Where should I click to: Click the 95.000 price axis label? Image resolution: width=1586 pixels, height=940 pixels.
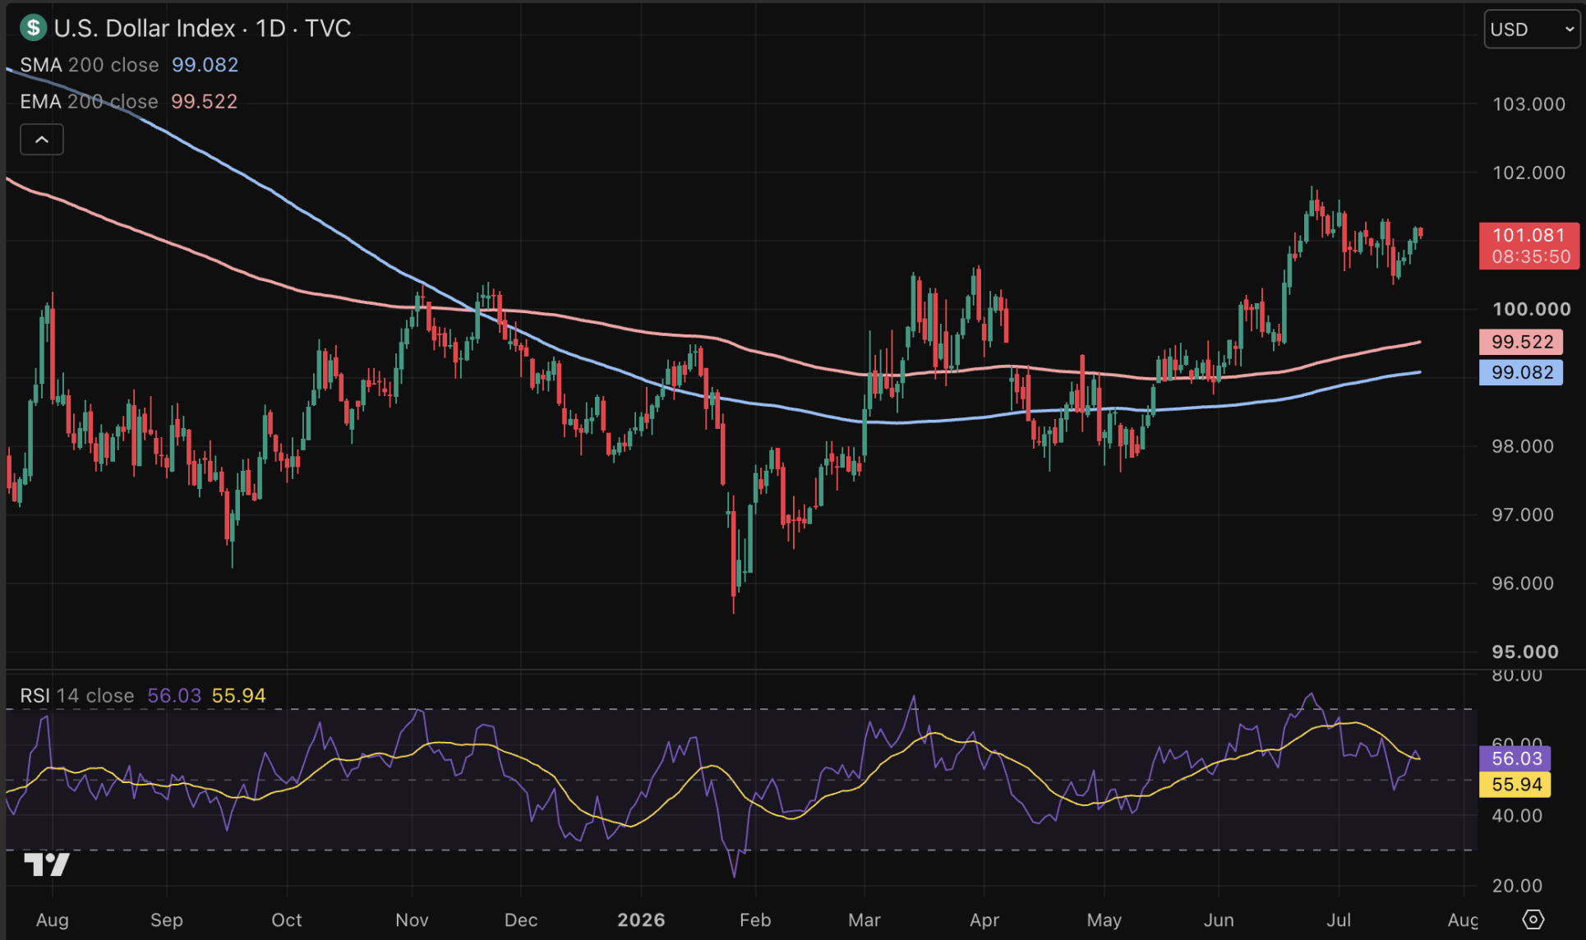tap(1525, 652)
